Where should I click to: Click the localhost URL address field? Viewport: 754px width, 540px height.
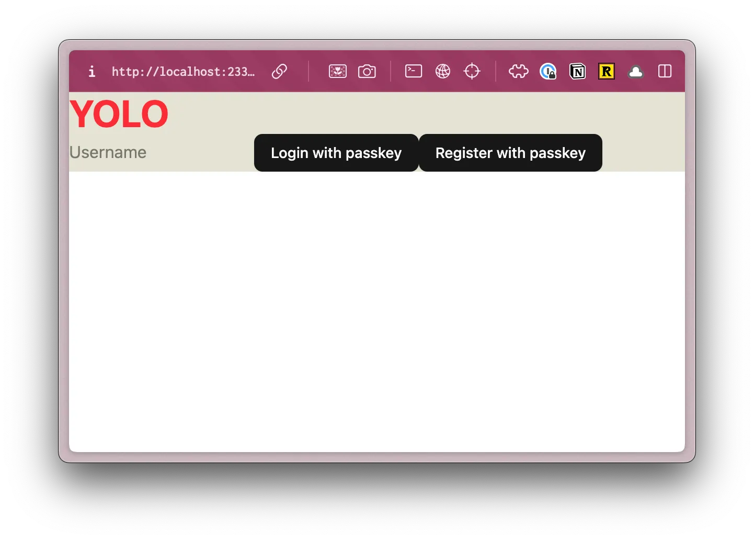pyautogui.click(x=183, y=72)
